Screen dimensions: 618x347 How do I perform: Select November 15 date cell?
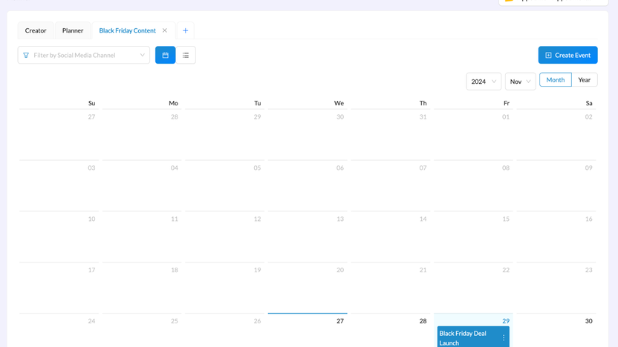[x=473, y=237]
